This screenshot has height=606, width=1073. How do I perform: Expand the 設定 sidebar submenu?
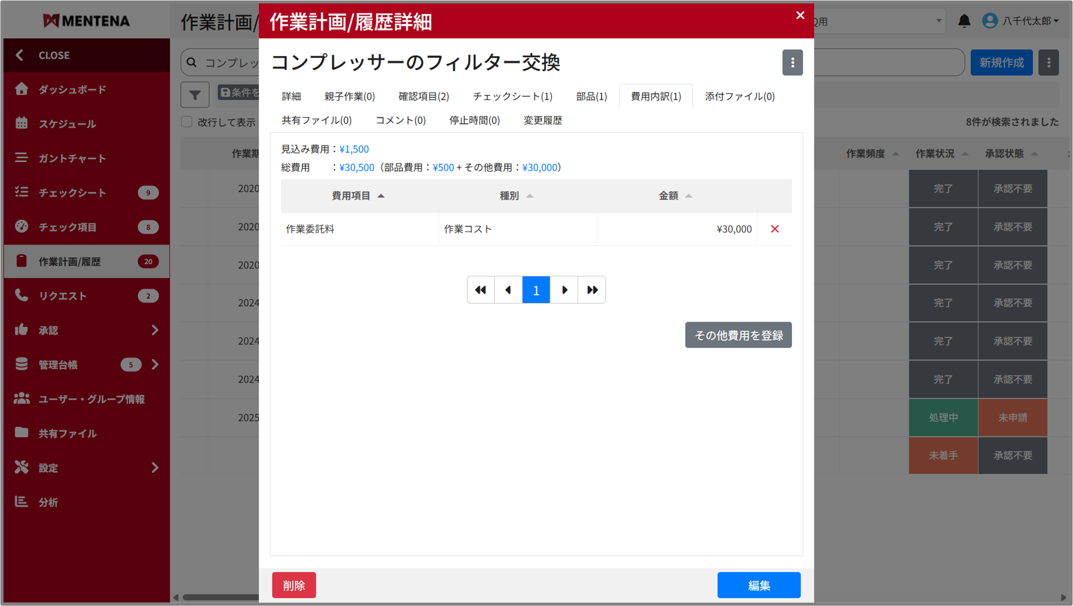tap(154, 468)
